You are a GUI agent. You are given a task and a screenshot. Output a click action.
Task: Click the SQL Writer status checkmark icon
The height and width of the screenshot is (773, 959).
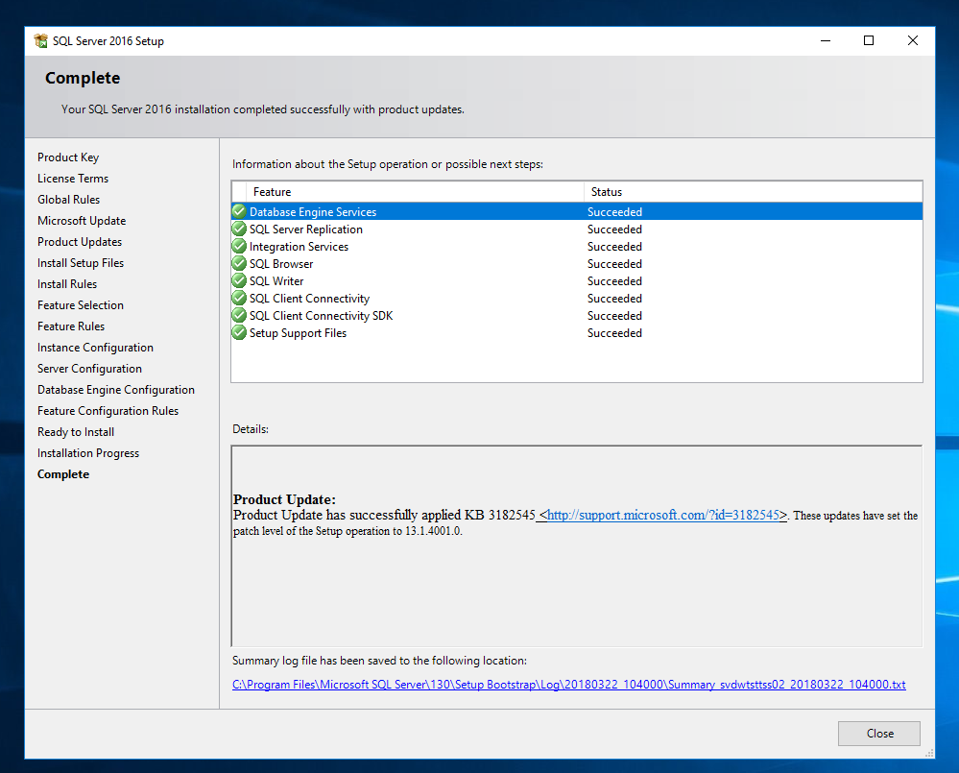(x=238, y=280)
